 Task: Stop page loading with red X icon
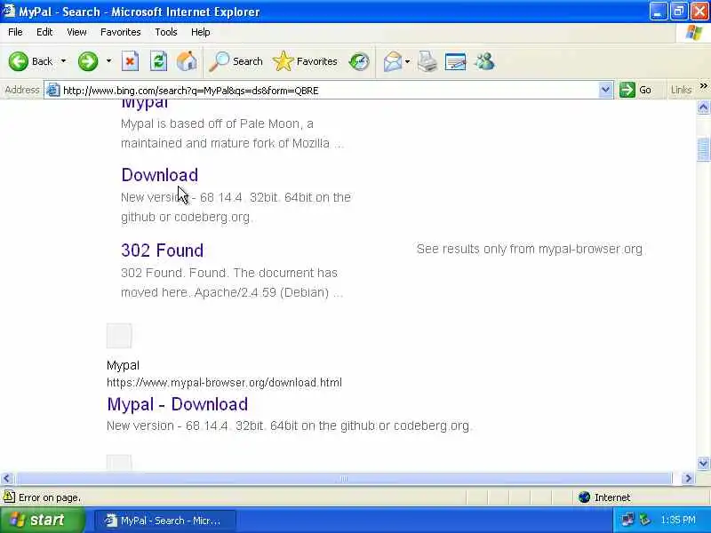click(x=130, y=61)
